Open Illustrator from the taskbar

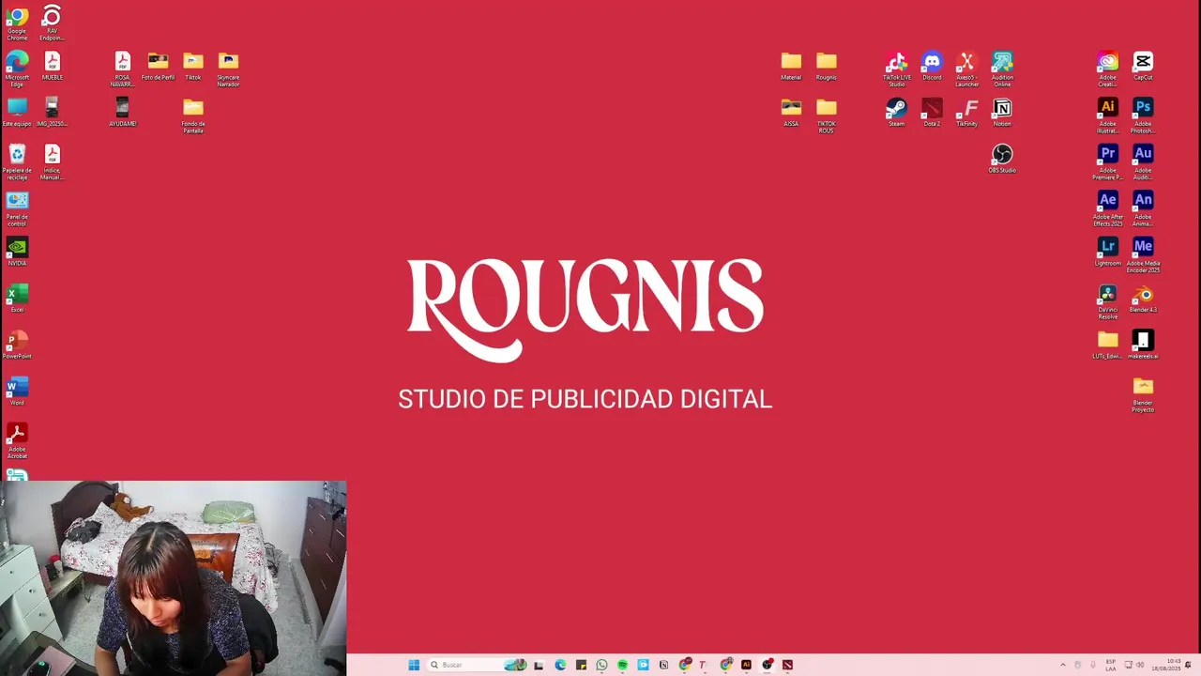pyautogui.click(x=746, y=665)
